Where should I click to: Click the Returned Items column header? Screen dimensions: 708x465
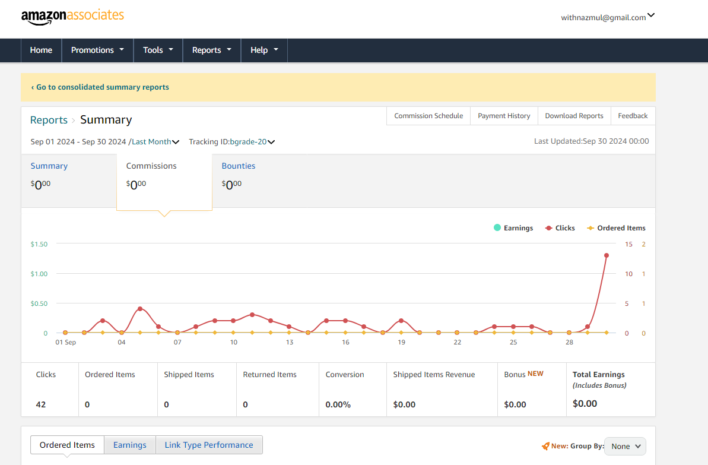[x=269, y=375]
